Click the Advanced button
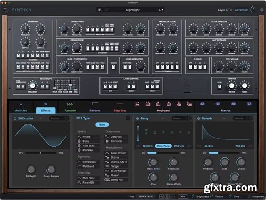This screenshot has height=200, width=266. point(241,10)
